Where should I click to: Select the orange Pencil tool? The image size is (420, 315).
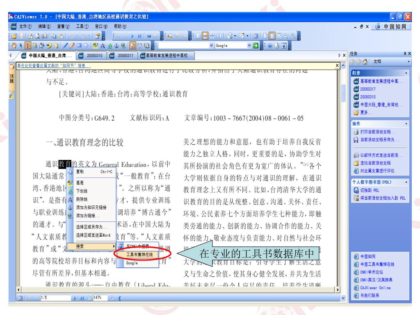click(x=72, y=46)
